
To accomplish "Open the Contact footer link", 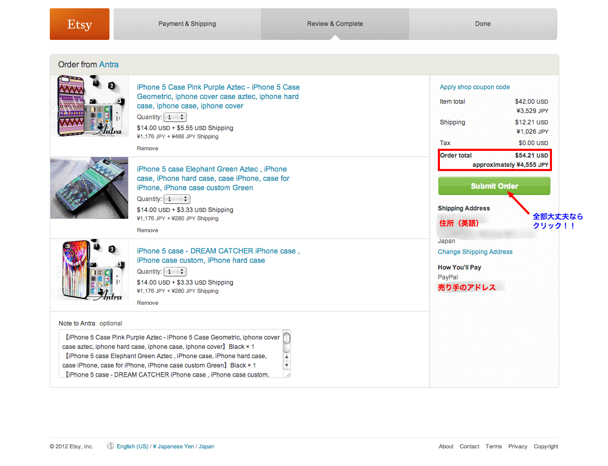I will click(x=469, y=446).
